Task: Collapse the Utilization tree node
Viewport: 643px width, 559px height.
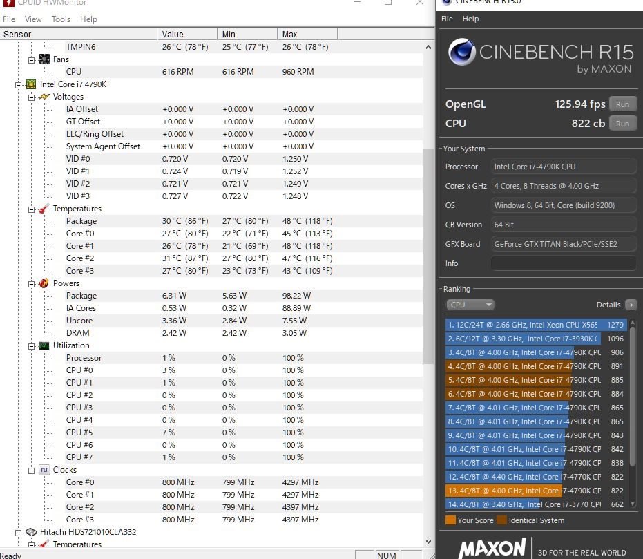Action: (x=31, y=347)
